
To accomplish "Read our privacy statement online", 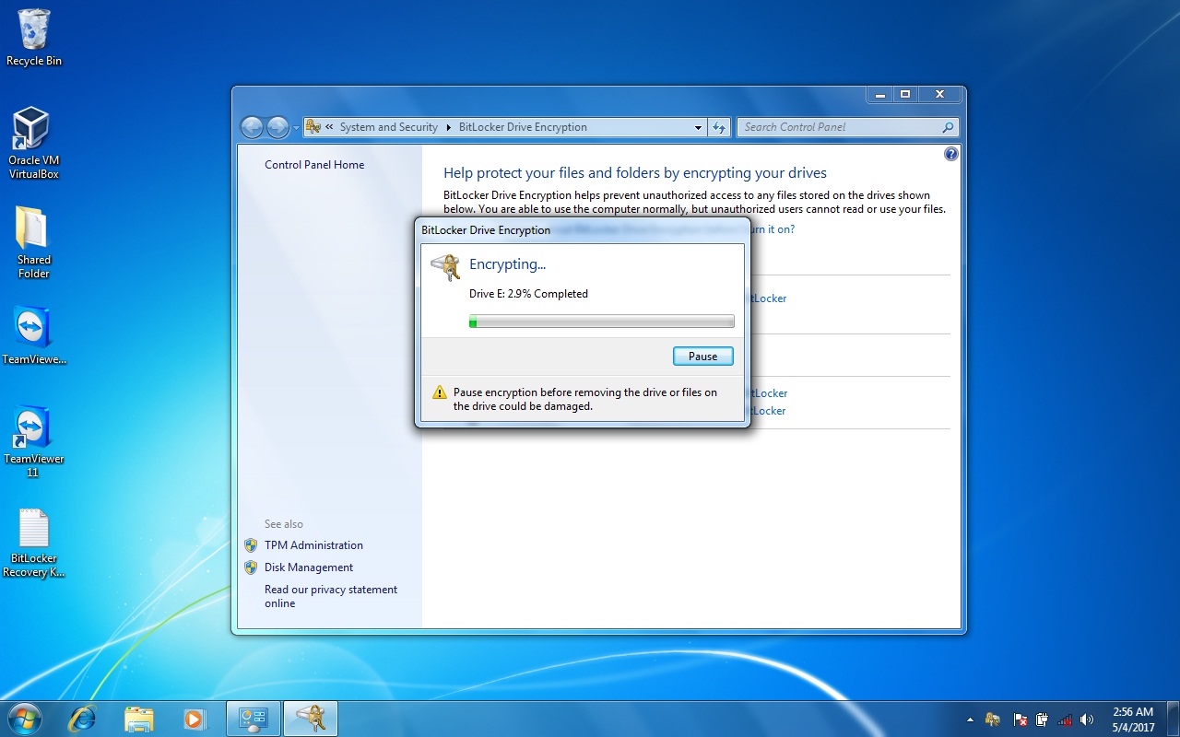I will pos(331,596).
